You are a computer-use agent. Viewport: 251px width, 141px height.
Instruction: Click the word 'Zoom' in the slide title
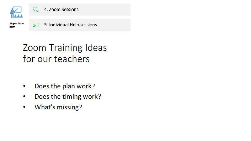coord(35,48)
